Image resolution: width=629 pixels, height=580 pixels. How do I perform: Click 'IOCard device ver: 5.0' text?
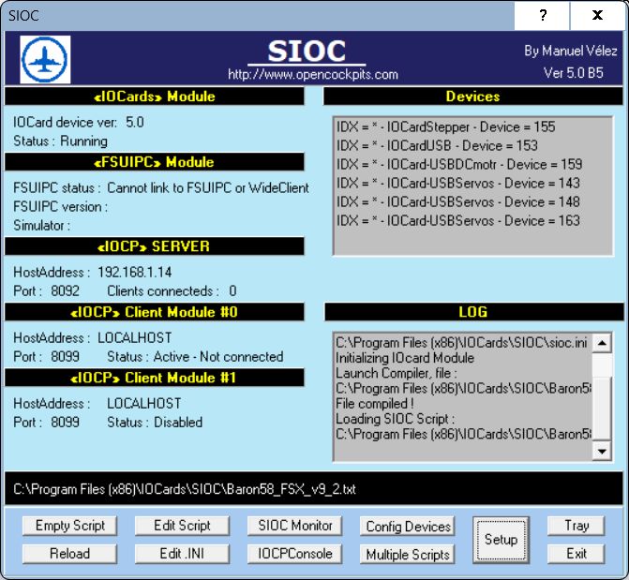[78, 123]
